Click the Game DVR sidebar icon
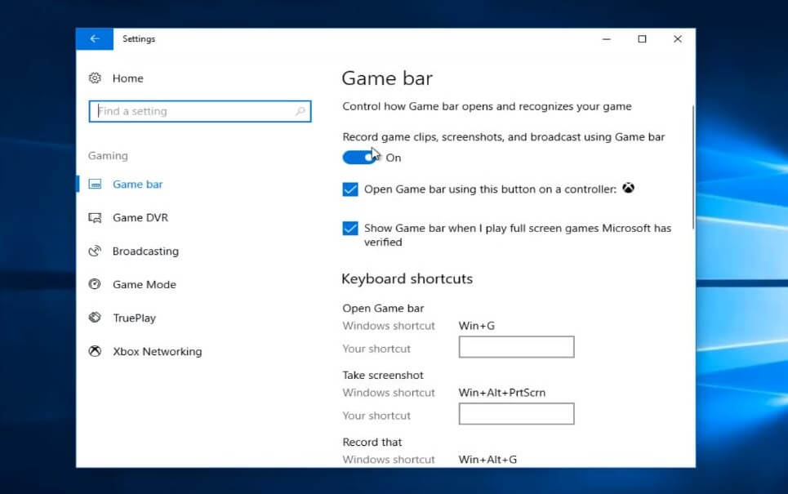Viewport: 788px width, 494px height. coord(95,218)
